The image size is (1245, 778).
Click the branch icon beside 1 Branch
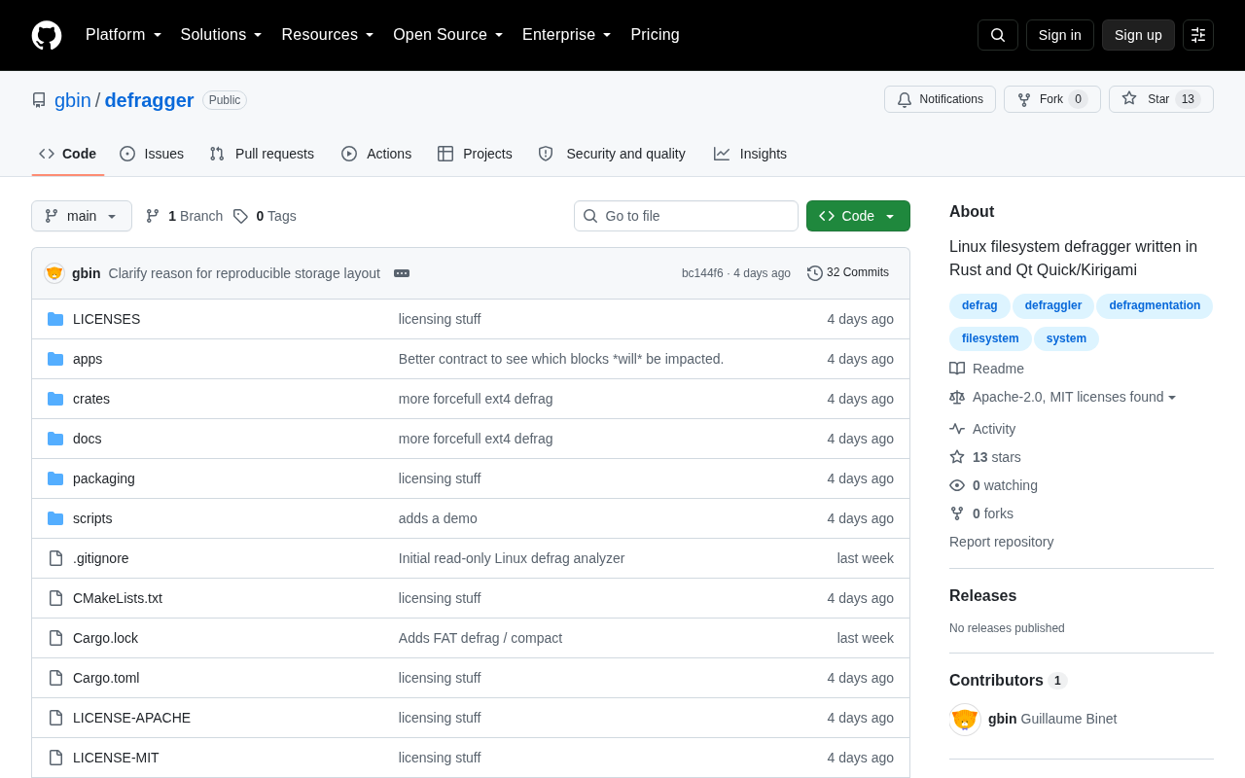click(x=153, y=216)
